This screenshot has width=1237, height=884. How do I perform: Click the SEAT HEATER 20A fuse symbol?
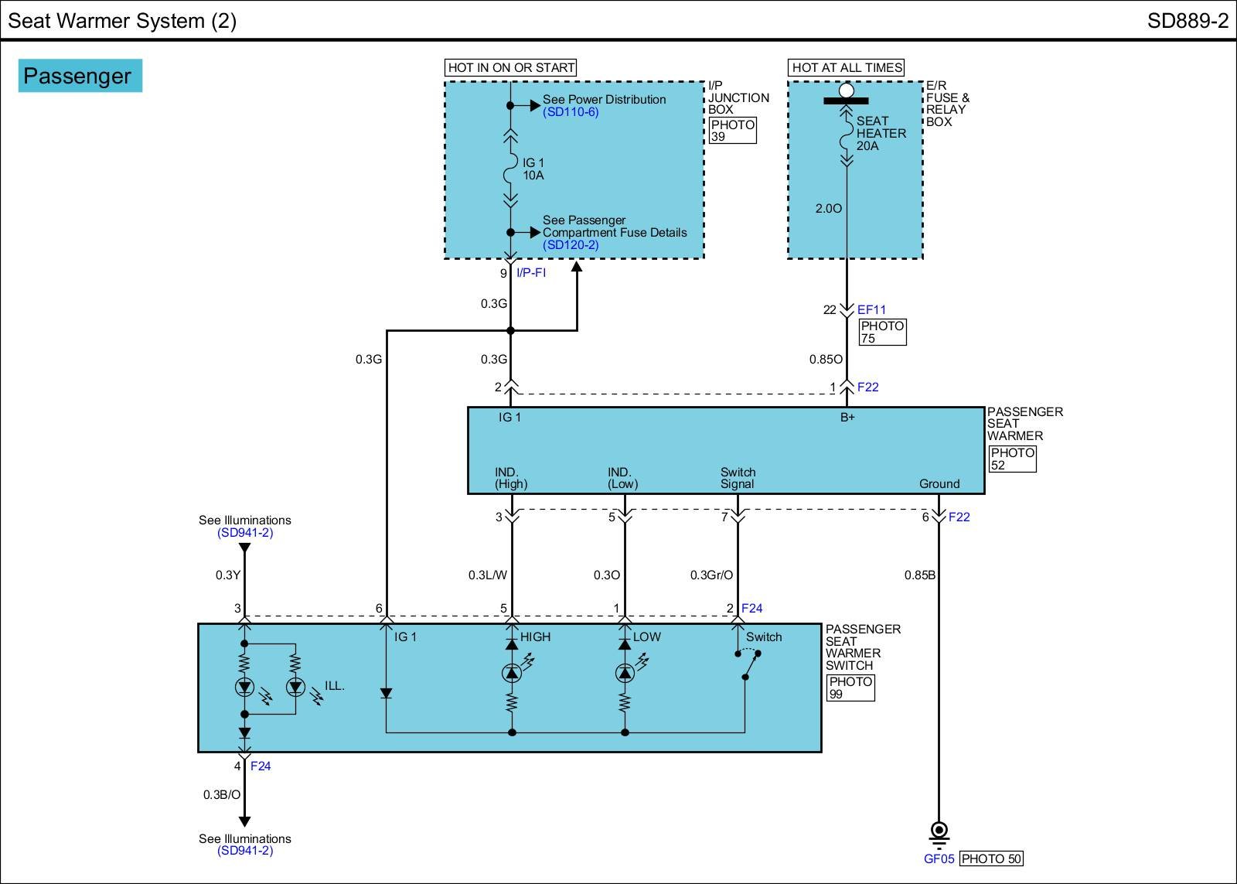(x=847, y=133)
